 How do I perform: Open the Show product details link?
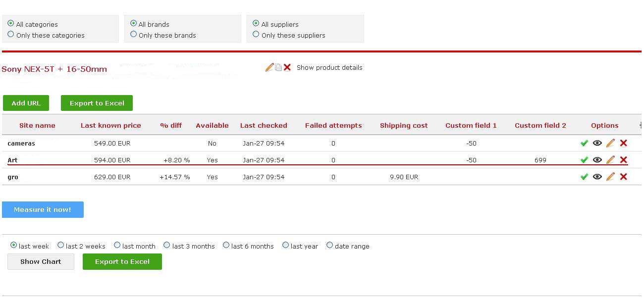coord(329,67)
